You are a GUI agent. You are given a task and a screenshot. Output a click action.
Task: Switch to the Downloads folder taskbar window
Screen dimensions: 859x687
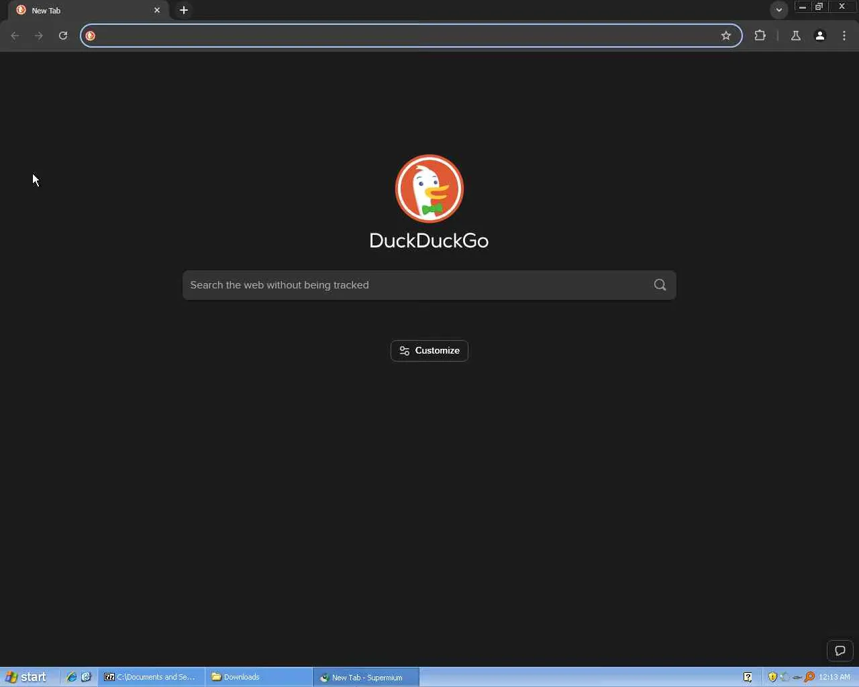(x=259, y=677)
